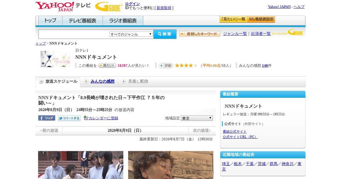This screenshot has height=179, width=341.
Task: Share on Facebook with シェア button
Action: 47,118
